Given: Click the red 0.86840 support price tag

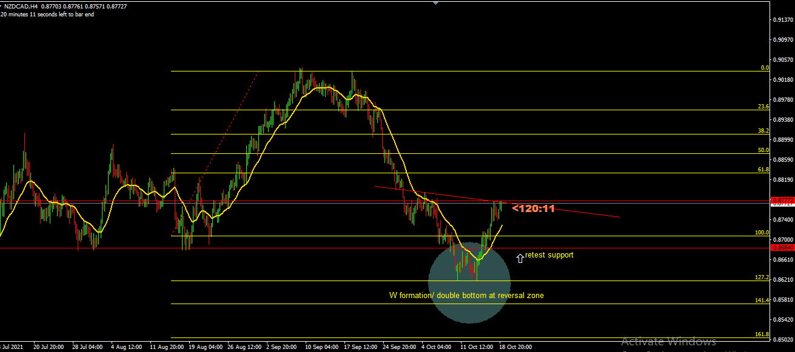Looking at the screenshot, I should click(782, 248).
